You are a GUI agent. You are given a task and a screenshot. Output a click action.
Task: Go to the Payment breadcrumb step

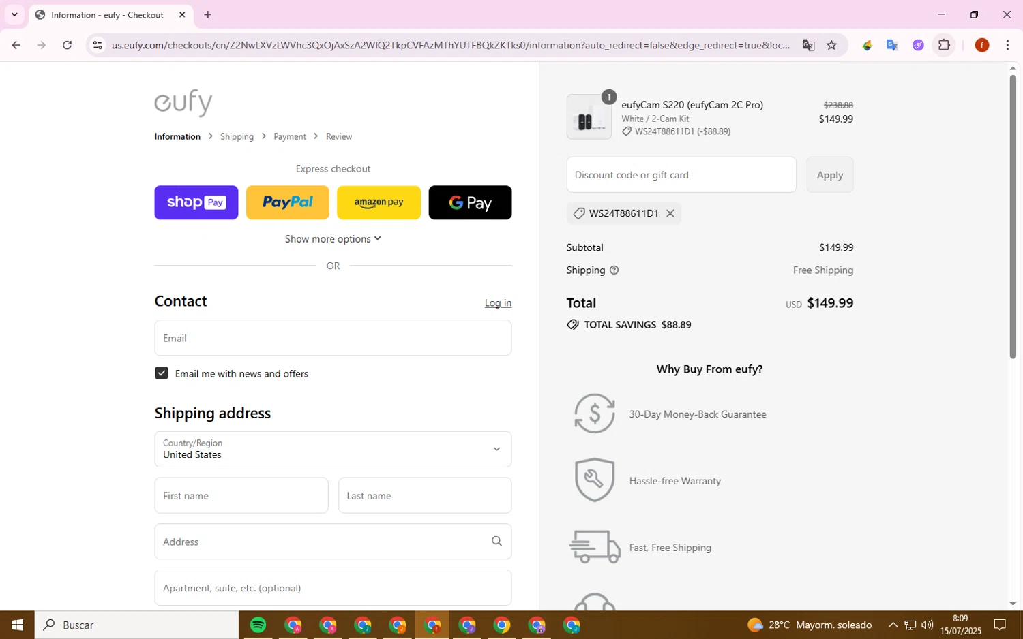point(290,136)
